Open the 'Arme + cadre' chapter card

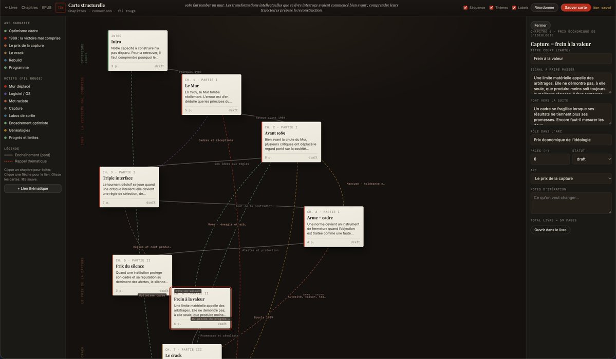coord(333,227)
